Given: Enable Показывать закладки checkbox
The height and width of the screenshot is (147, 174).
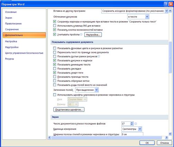Looking at the screenshot, I should 55,69.
